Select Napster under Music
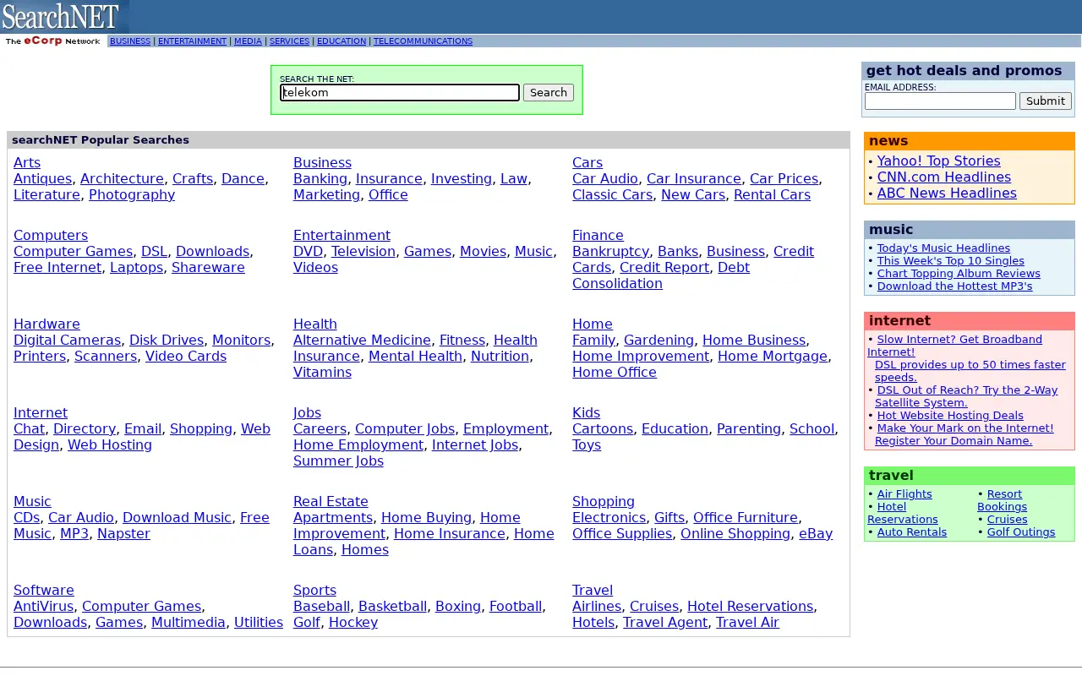 pos(123,534)
